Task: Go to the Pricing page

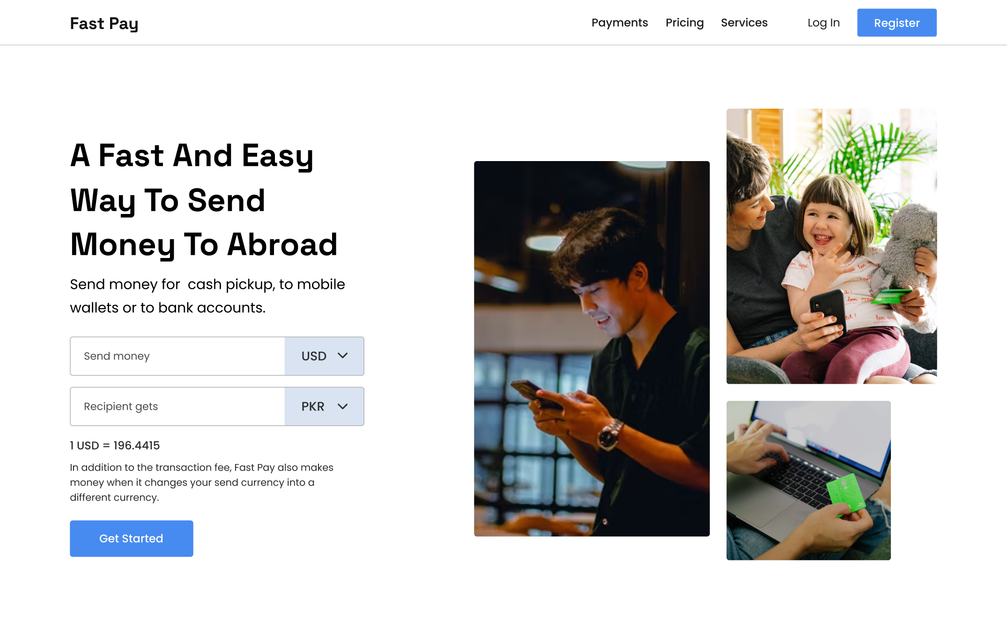Action: [685, 22]
